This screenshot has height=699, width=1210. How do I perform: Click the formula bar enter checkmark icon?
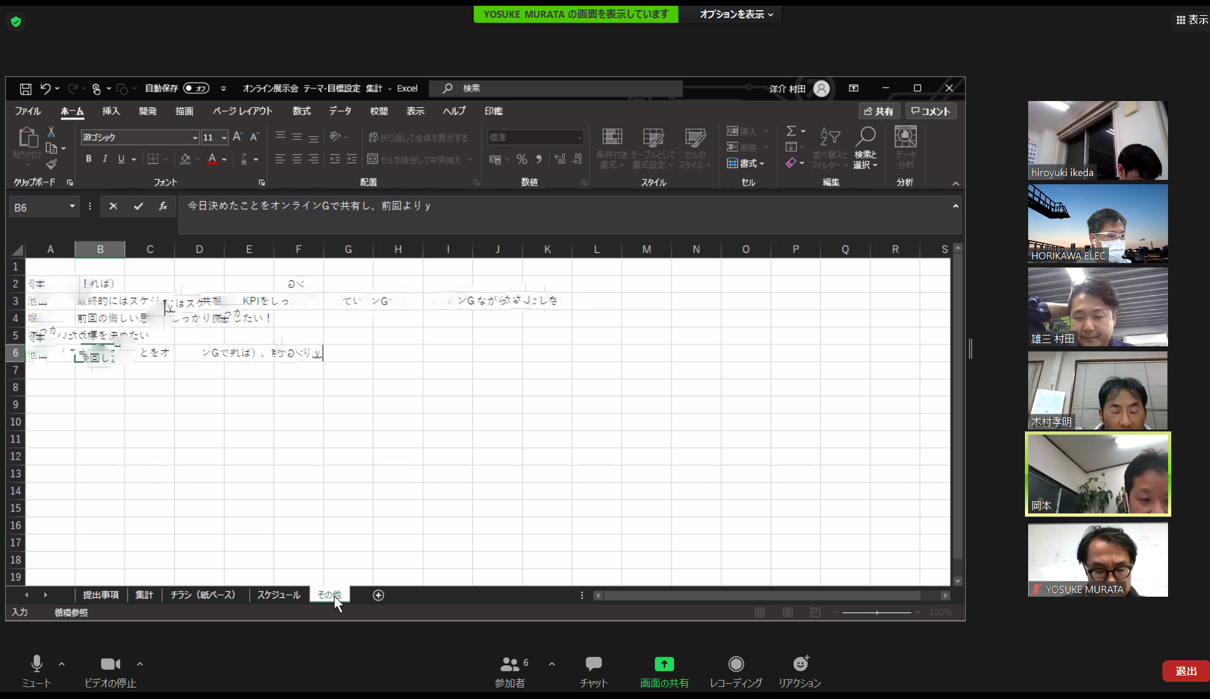point(138,206)
